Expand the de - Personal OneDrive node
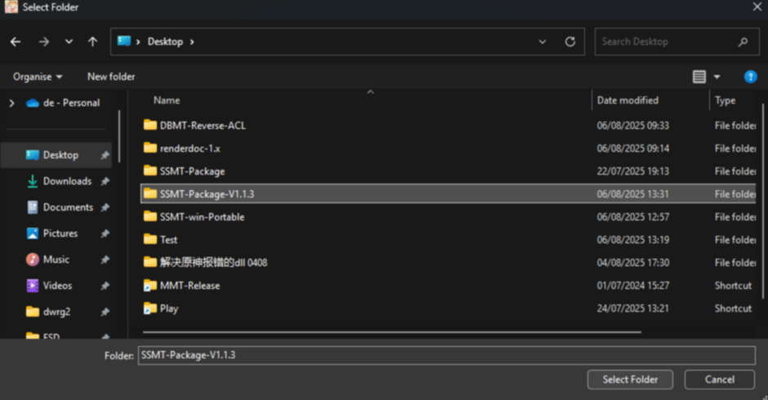Screen dimensions: 768x400 [x=11, y=103]
